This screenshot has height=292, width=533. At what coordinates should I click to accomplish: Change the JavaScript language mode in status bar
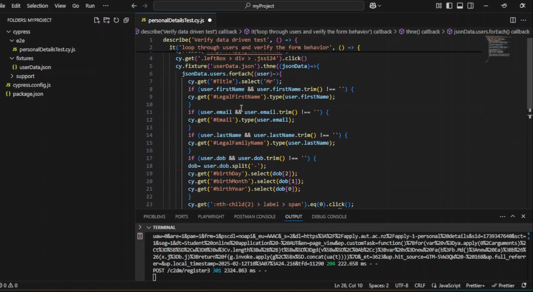pyautogui.click(x=449, y=286)
